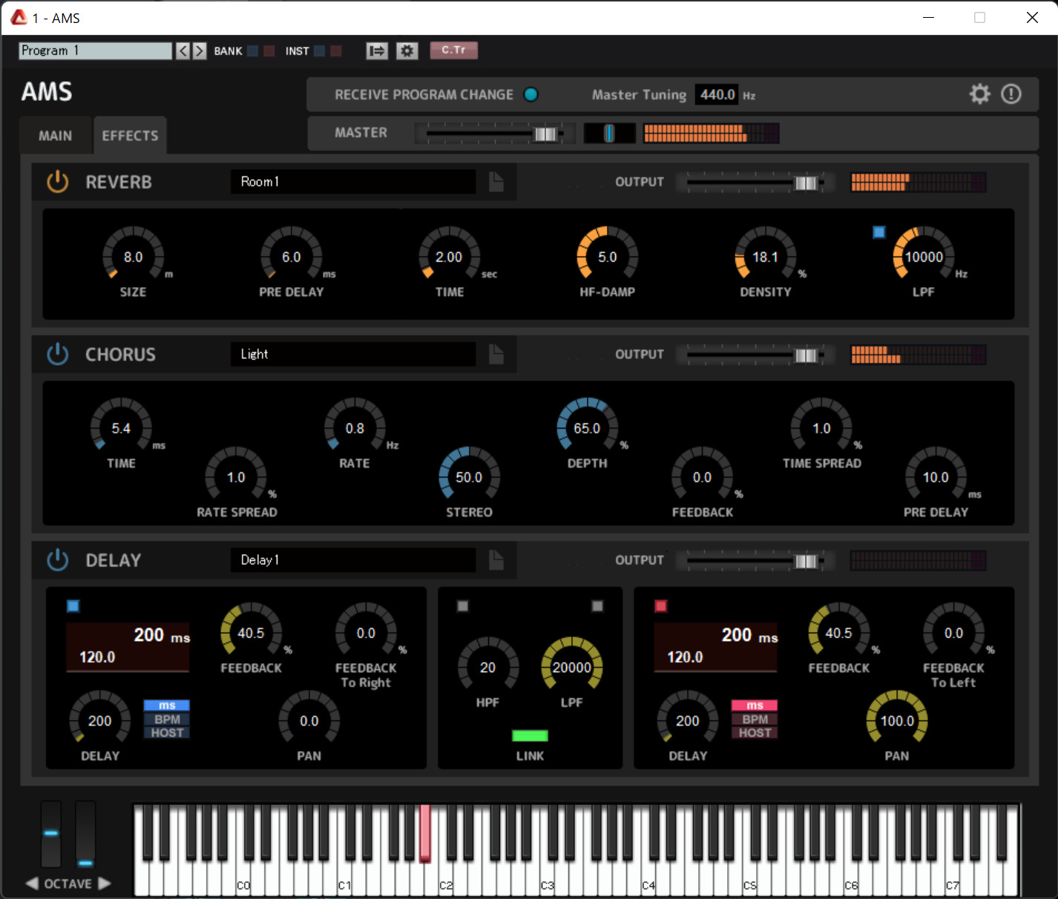Click the MASTER volume slider
1058x899 pixels.
495,134
